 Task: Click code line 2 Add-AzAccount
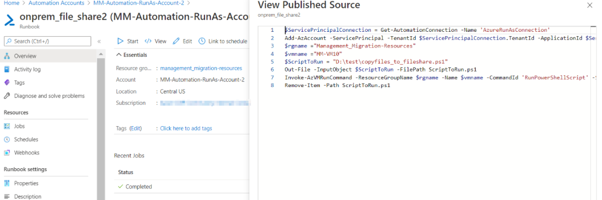click(440, 38)
